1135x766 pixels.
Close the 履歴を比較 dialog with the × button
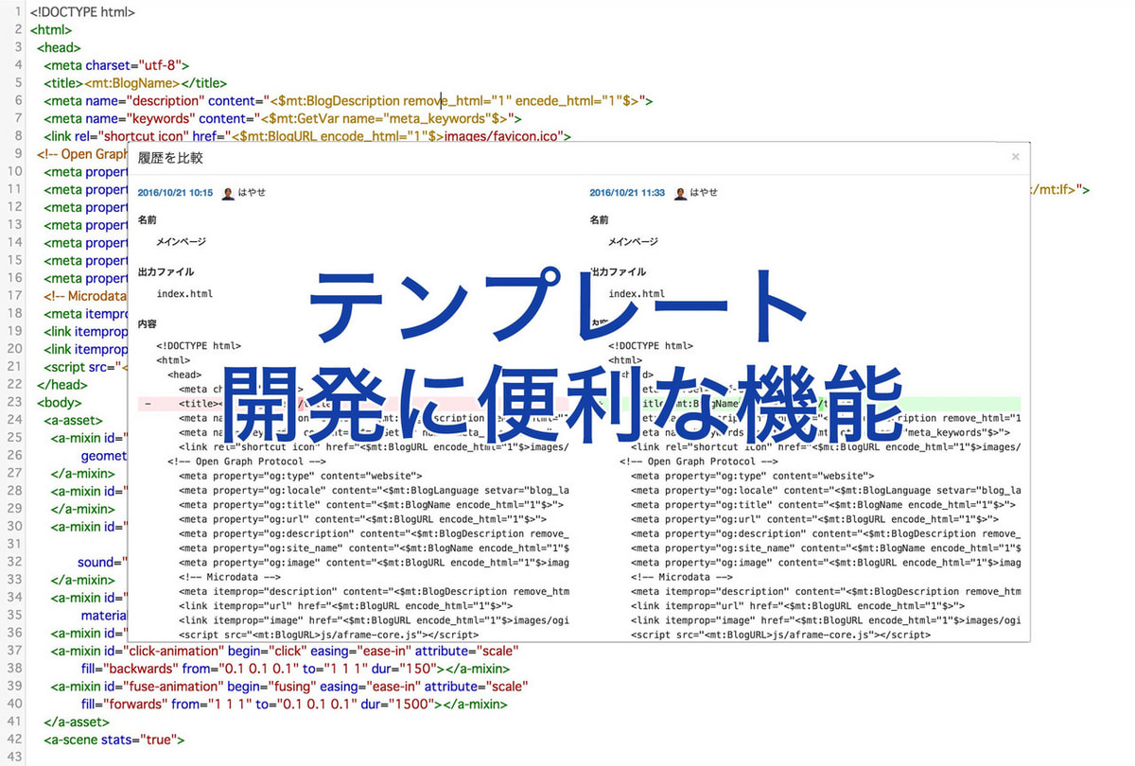tap(1015, 157)
